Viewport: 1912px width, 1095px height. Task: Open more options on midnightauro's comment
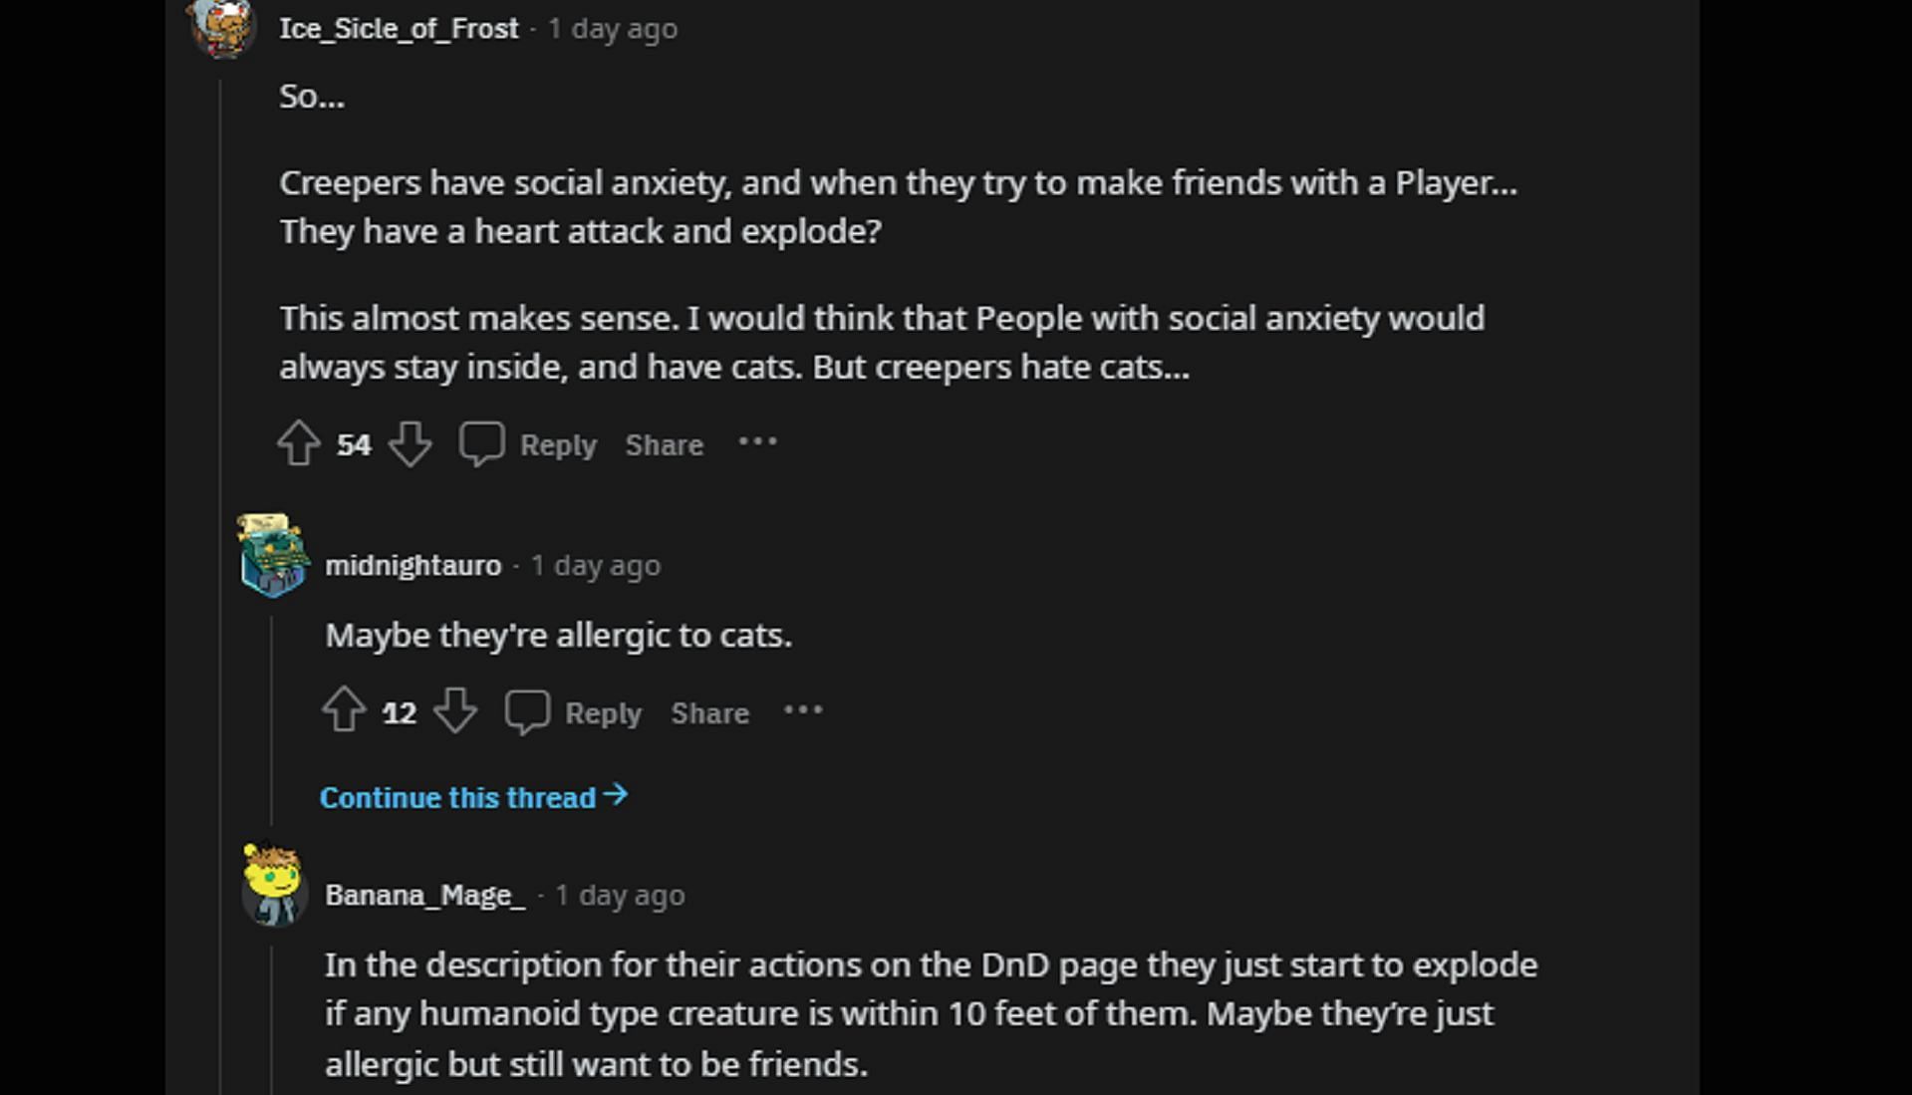pyautogui.click(x=803, y=710)
